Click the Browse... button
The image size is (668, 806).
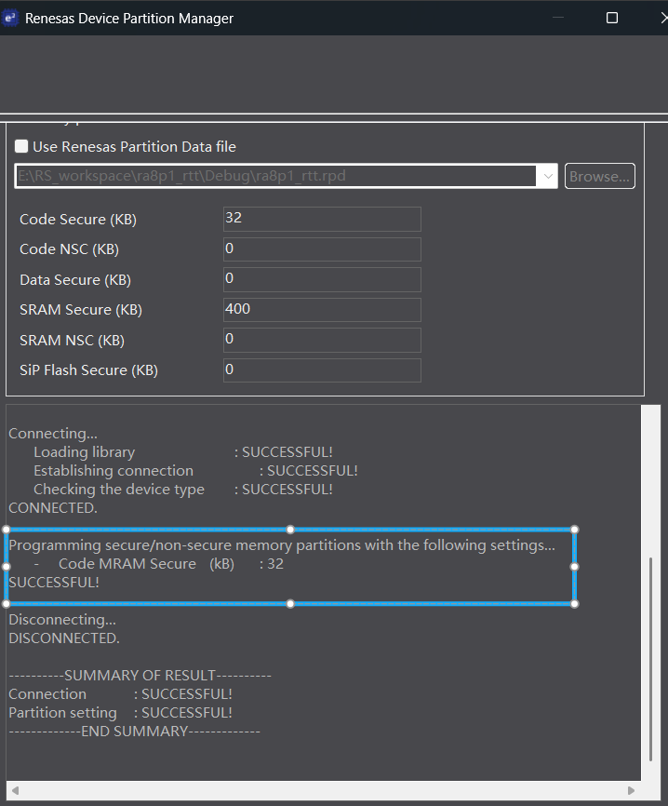600,176
